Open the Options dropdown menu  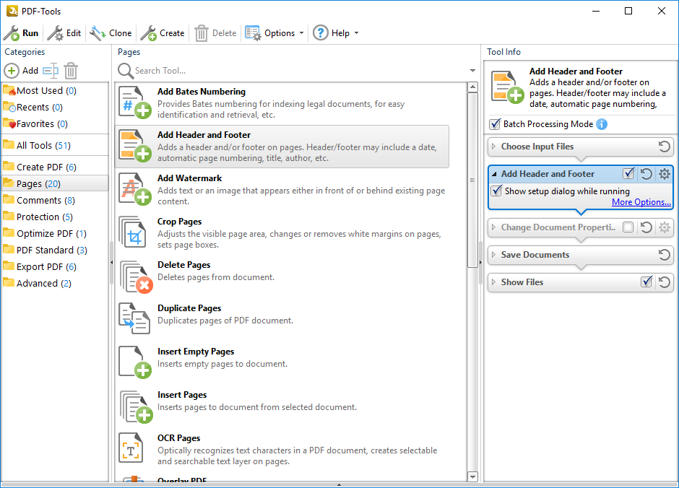pyautogui.click(x=274, y=33)
